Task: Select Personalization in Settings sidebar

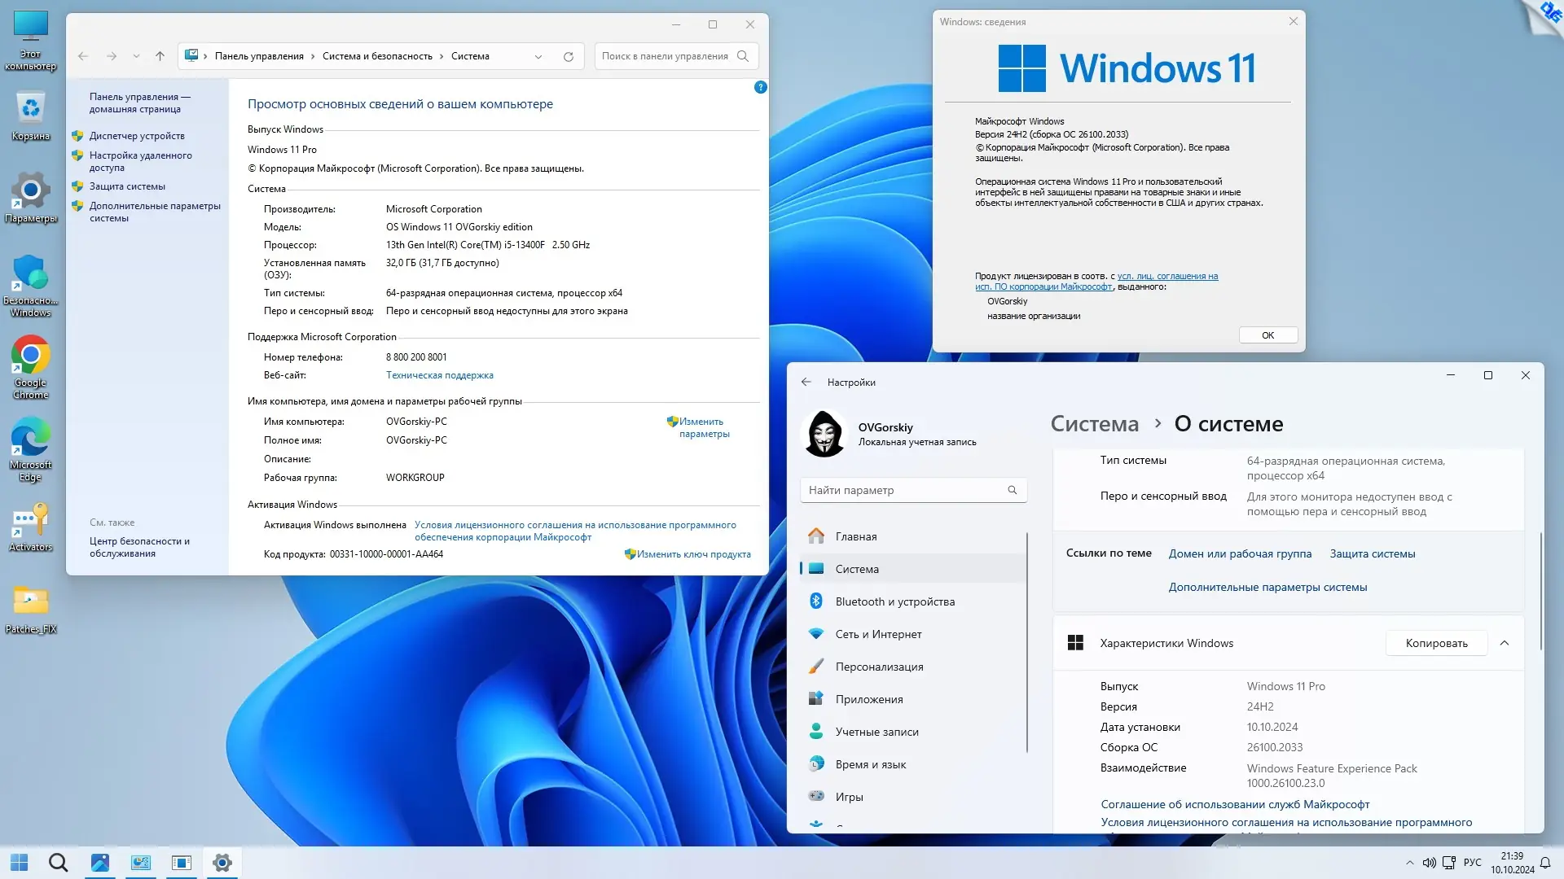Action: (879, 667)
